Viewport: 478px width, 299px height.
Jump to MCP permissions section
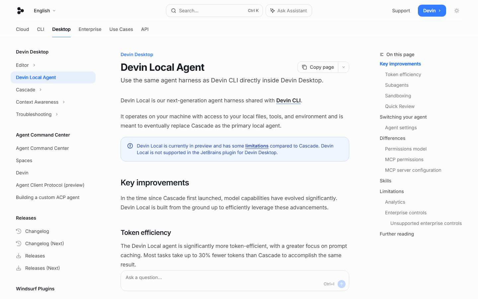[404, 159]
